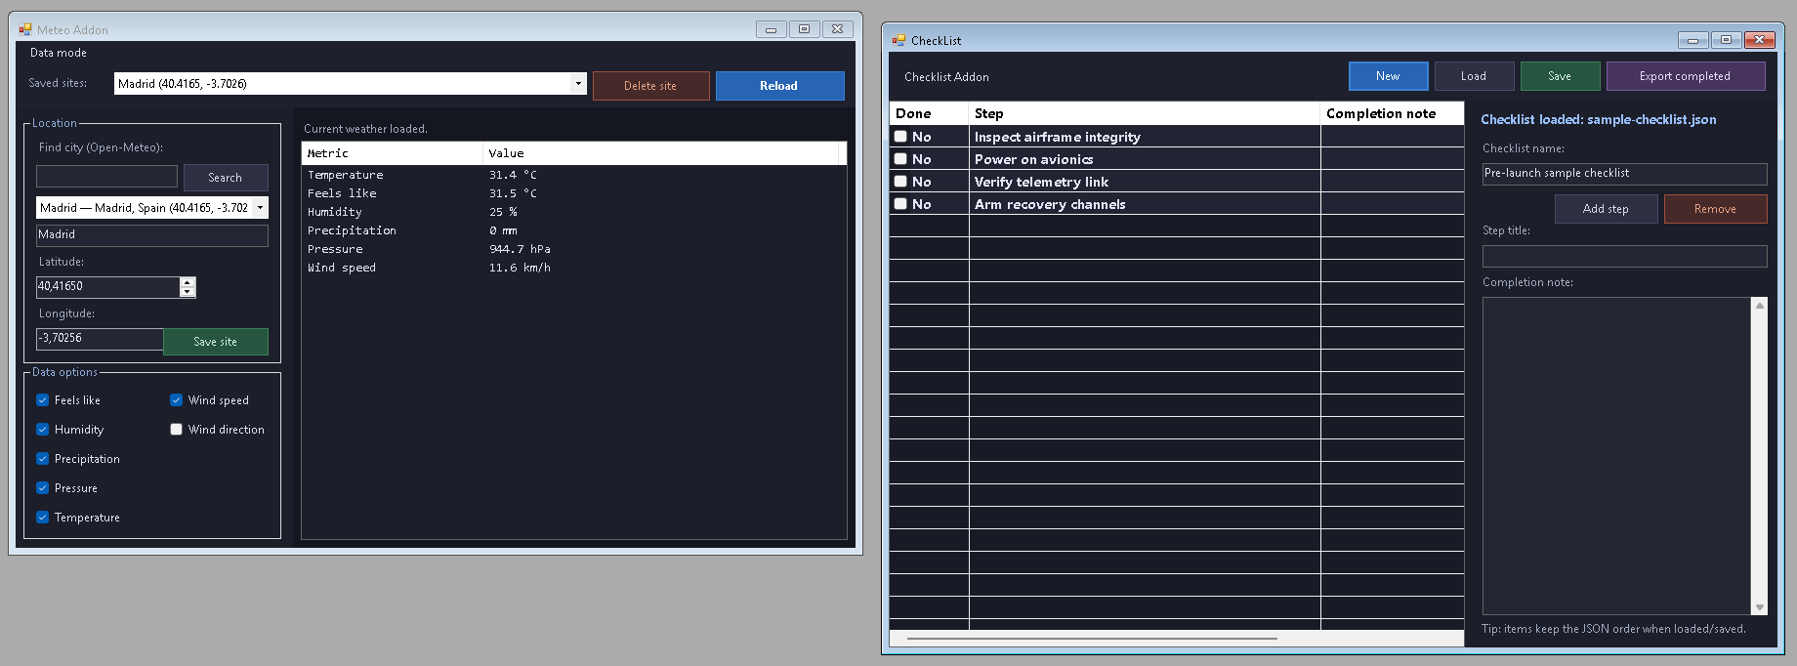Uncheck the Humidity data option

click(42, 430)
